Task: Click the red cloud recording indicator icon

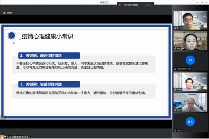Action: [x=5, y=13]
